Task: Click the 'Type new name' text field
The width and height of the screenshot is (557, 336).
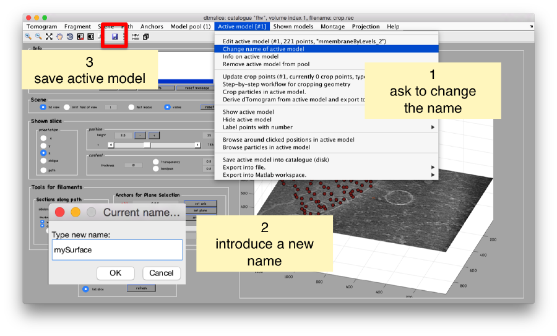Action: point(117,251)
